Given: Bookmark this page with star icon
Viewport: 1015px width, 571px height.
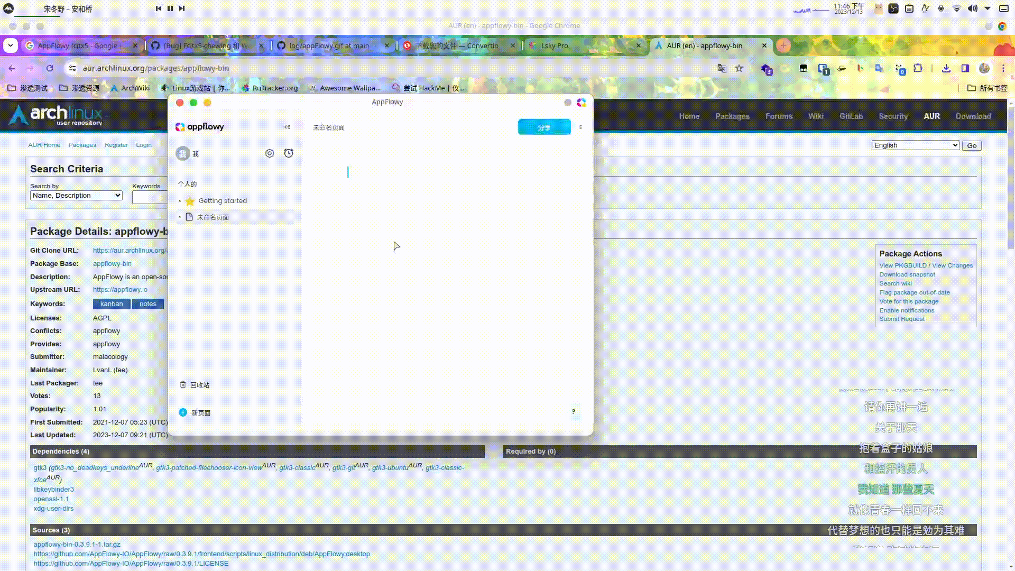Looking at the screenshot, I should click(x=739, y=68).
